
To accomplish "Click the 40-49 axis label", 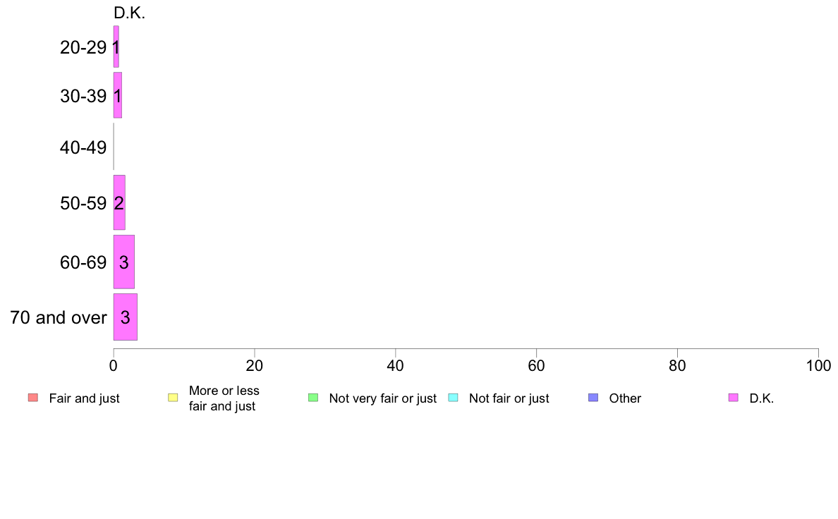I will [83, 147].
